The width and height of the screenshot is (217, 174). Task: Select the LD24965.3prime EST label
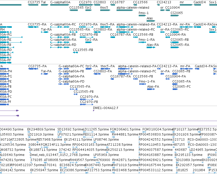click(x=202, y=150)
